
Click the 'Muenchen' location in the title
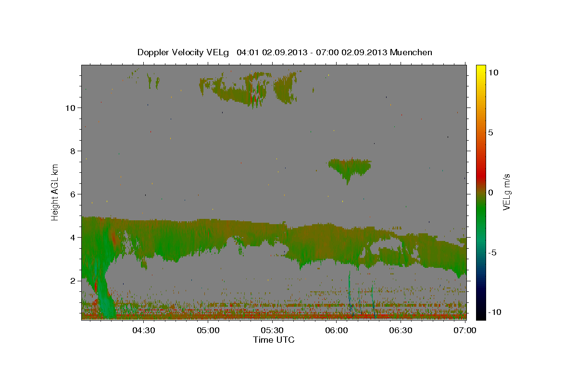pyautogui.click(x=411, y=52)
